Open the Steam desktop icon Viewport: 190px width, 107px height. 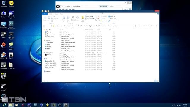coord(4,35)
